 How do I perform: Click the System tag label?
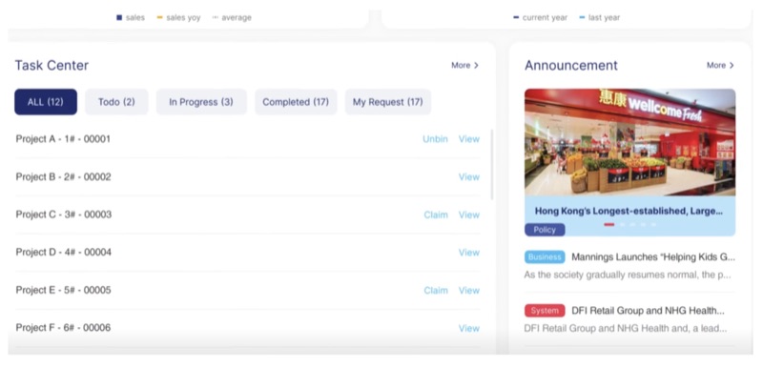pyautogui.click(x=545, y=310)
